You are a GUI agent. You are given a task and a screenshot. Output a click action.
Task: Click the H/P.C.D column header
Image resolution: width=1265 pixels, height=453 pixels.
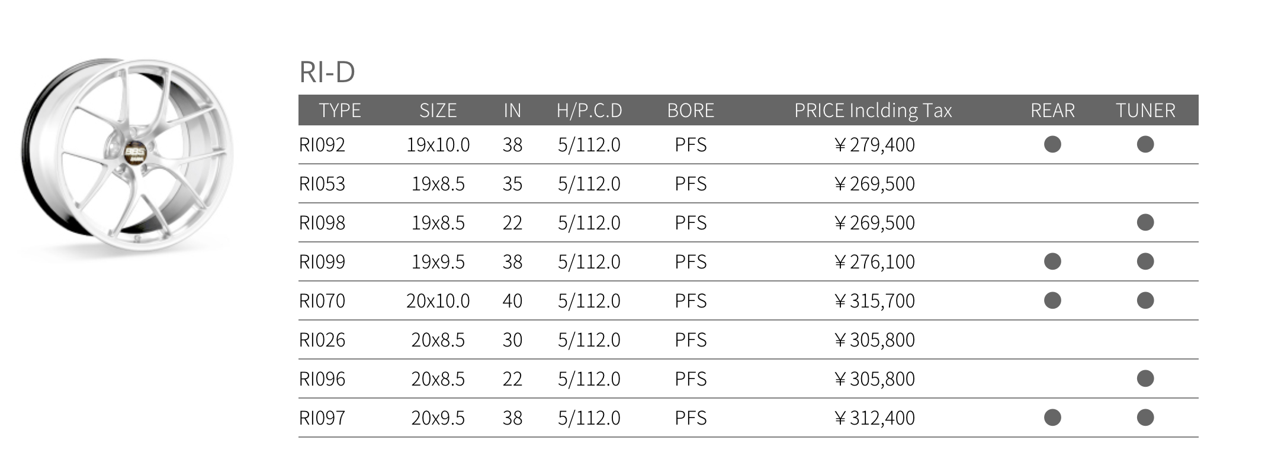[589, 111]
